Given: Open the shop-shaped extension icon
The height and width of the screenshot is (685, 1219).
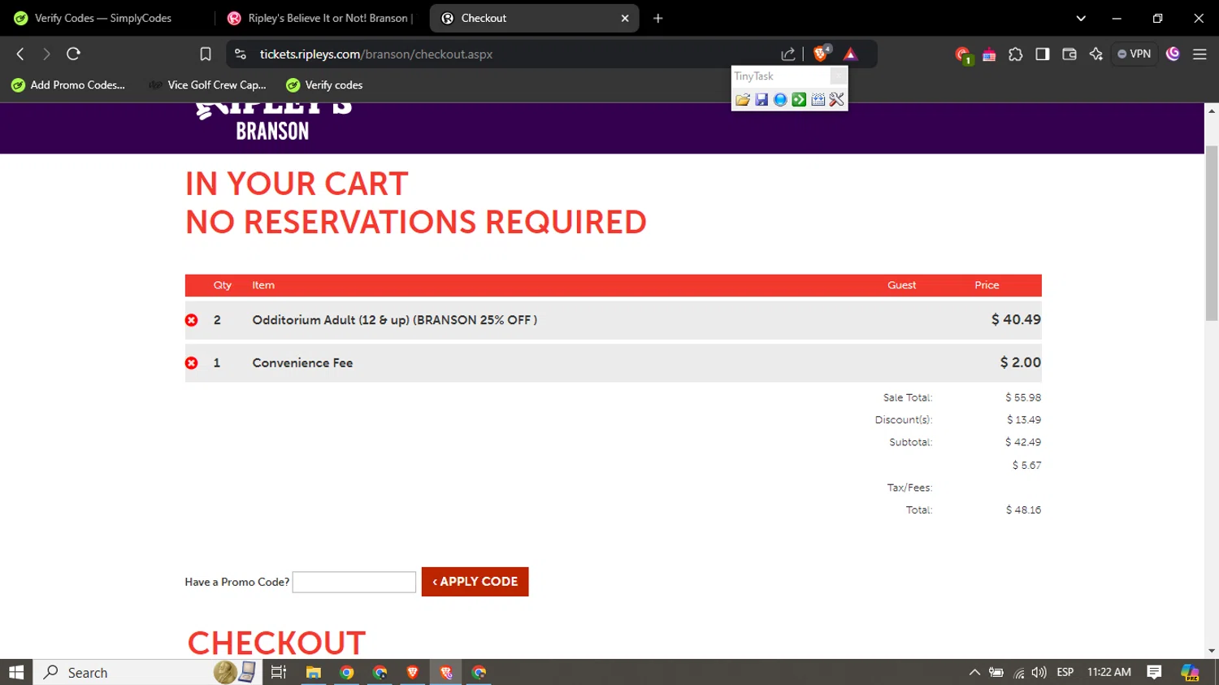Looking at the screenshot, I should click(989, 54).
